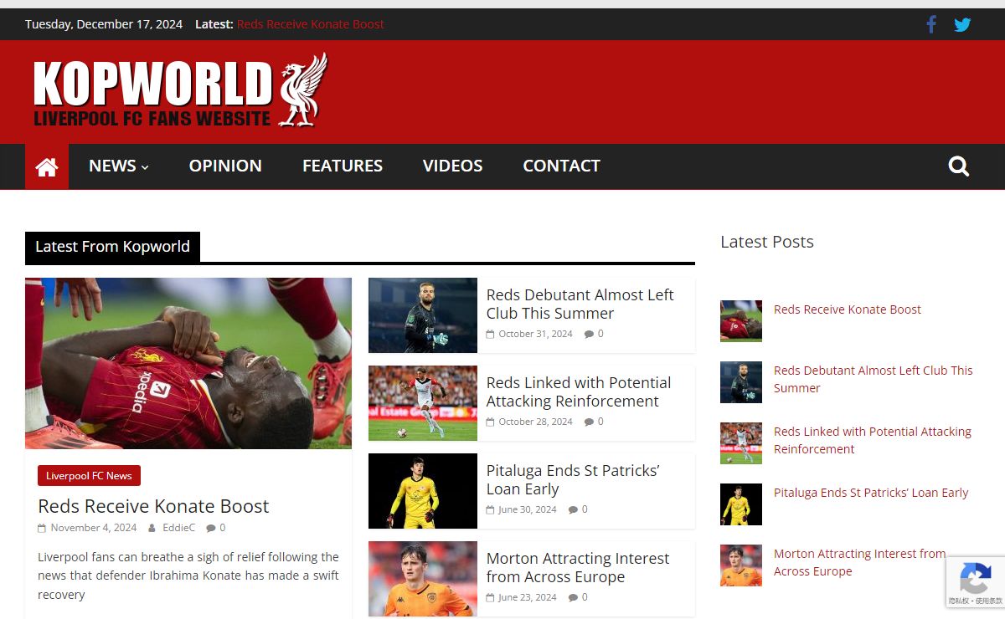Screen dimensions: 1005x619
Task: Click the date Tuesday, December 17, 2024
Action: click(x=104, y=24)
